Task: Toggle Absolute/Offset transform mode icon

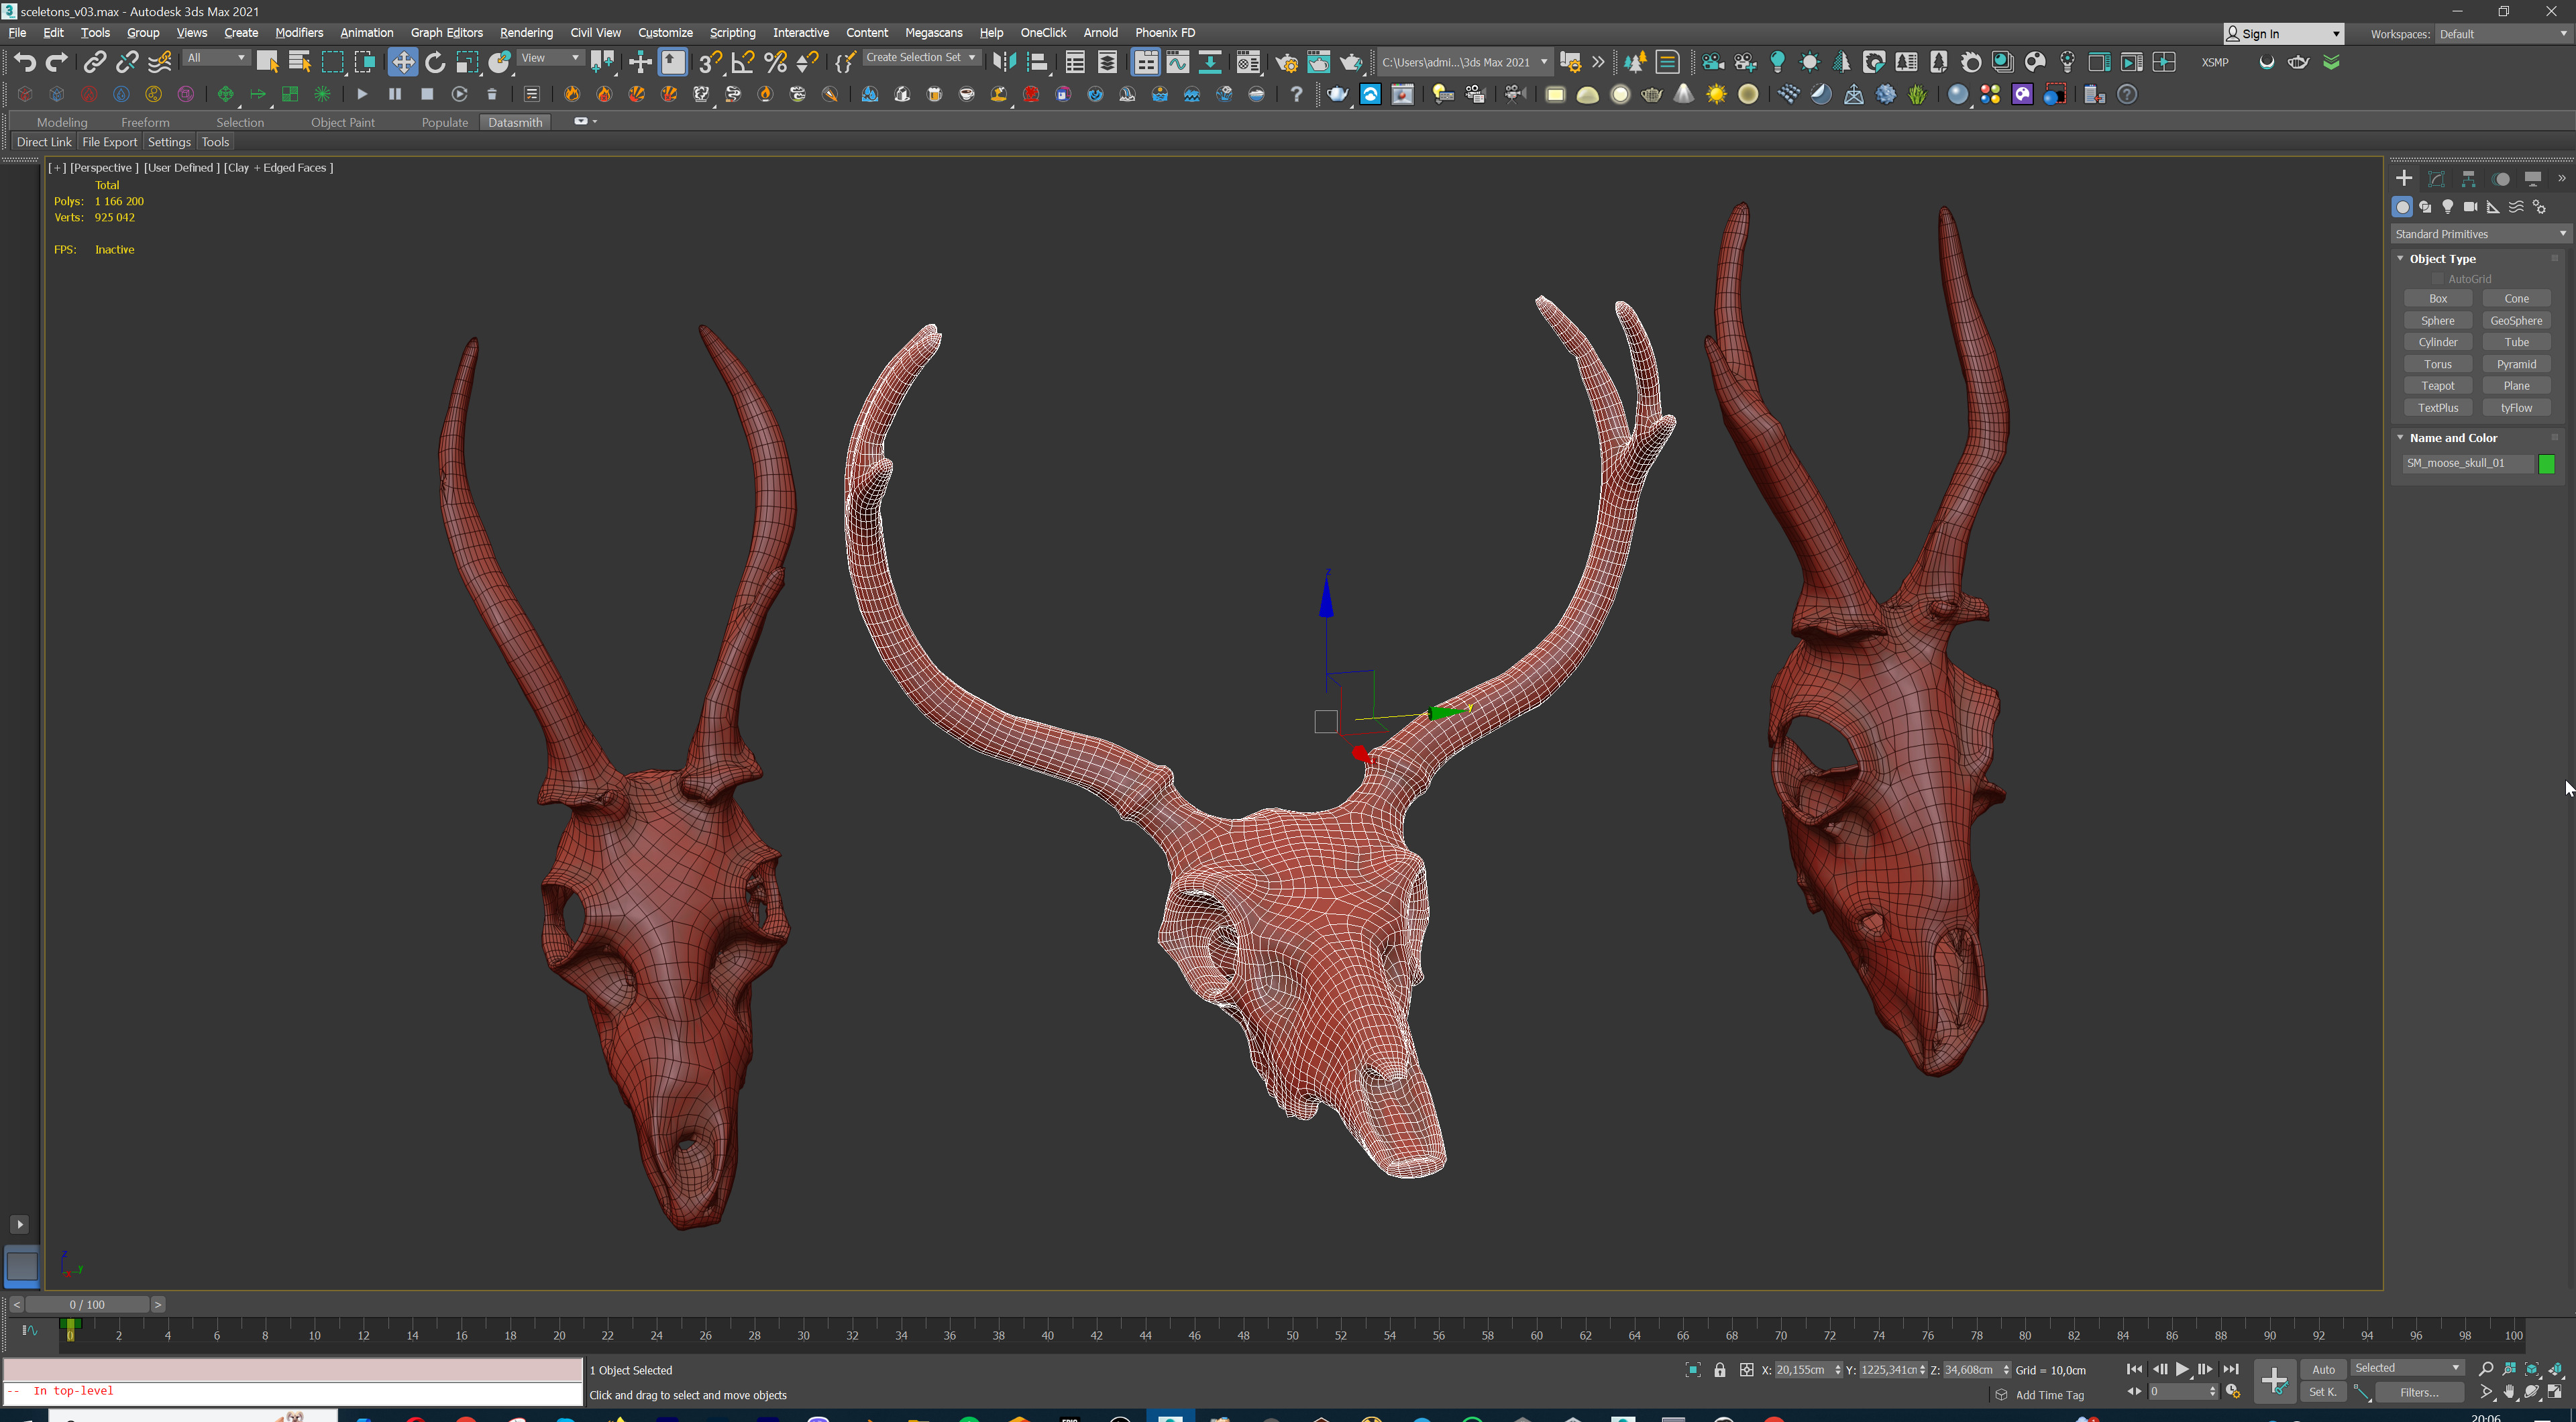Action: pos(1746,1370)
